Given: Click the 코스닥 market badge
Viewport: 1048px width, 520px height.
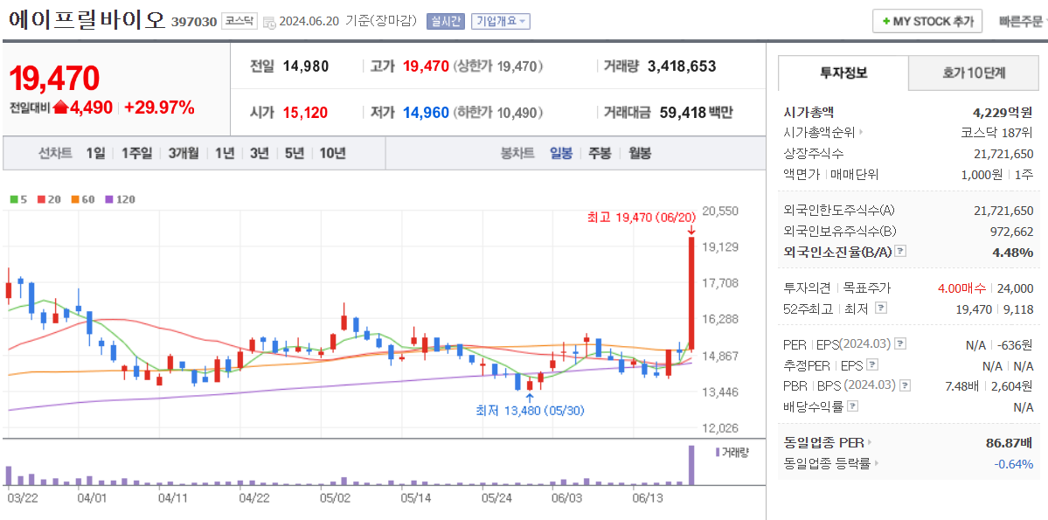Looking at the screenshot, I should (238, 21).
